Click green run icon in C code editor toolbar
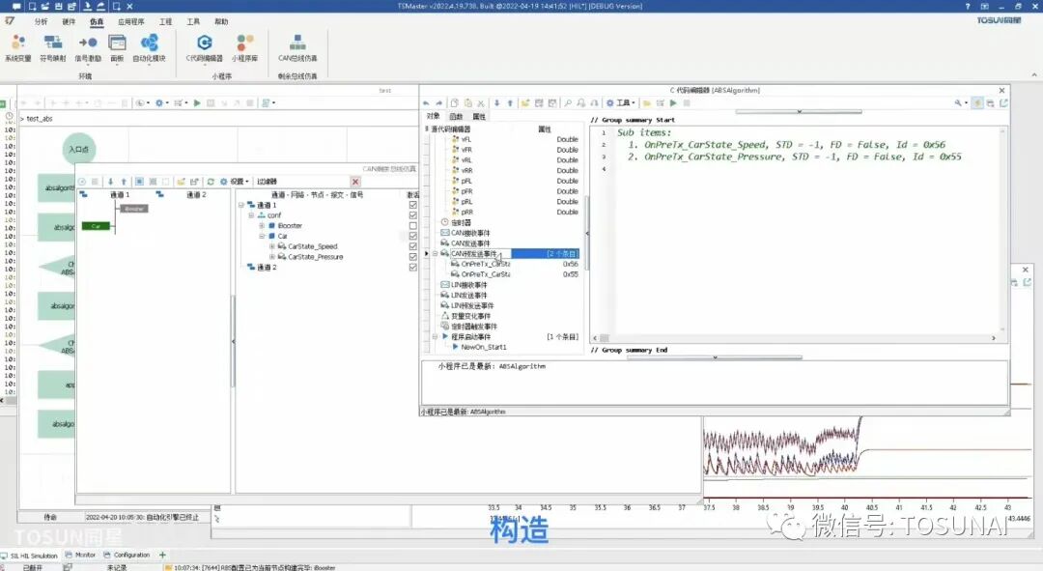Screen dimensions: 1043x571 coord(673,103)
